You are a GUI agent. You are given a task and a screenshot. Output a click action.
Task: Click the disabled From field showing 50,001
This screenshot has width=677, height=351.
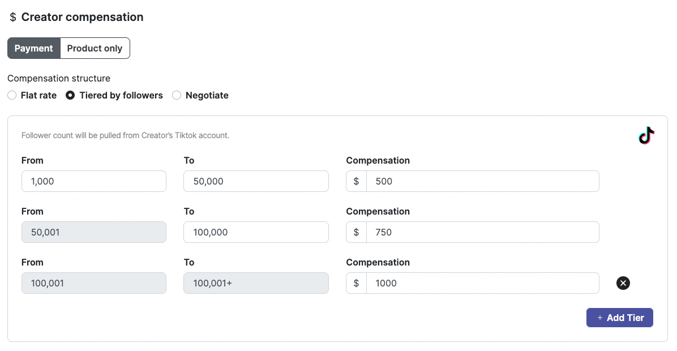tap(94, 232)
